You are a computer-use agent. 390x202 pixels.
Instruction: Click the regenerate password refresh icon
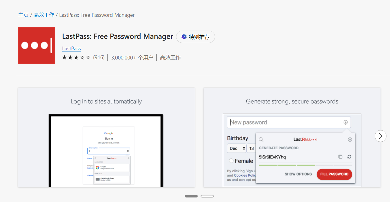click(x=350, y=157)
